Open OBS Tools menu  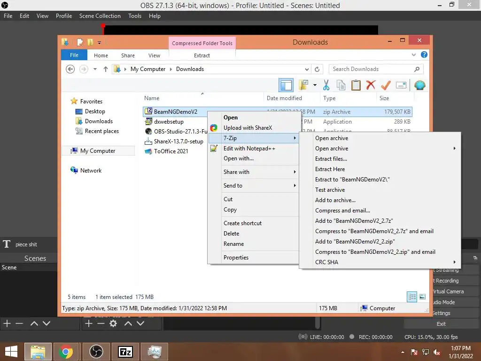pos(135,16)
